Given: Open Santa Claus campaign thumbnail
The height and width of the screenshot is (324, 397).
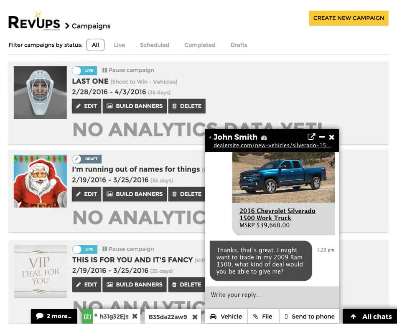Looking at the screenshot, I should pyautogui.click(x=40, y=181).
